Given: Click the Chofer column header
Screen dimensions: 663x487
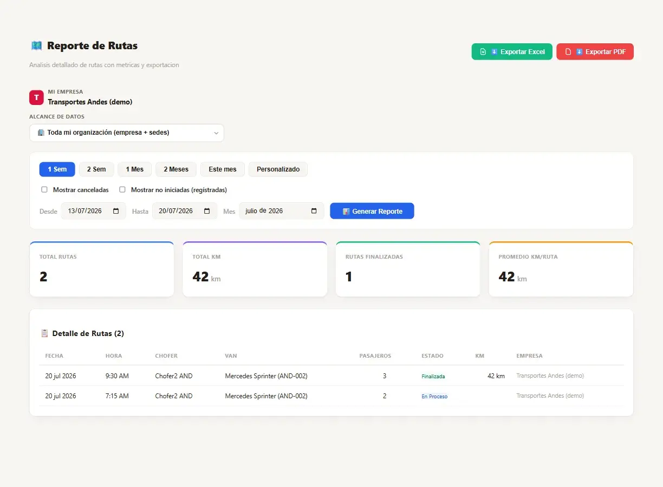Looking at the screenshot, I should pos(166,356).
